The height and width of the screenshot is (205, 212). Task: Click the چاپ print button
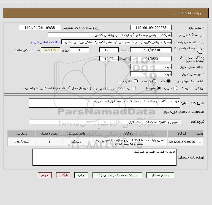pos(81,175)
